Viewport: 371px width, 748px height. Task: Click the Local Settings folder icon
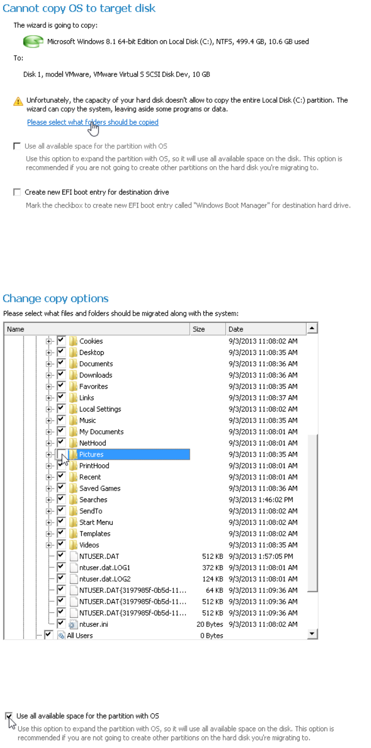point(73,409)
